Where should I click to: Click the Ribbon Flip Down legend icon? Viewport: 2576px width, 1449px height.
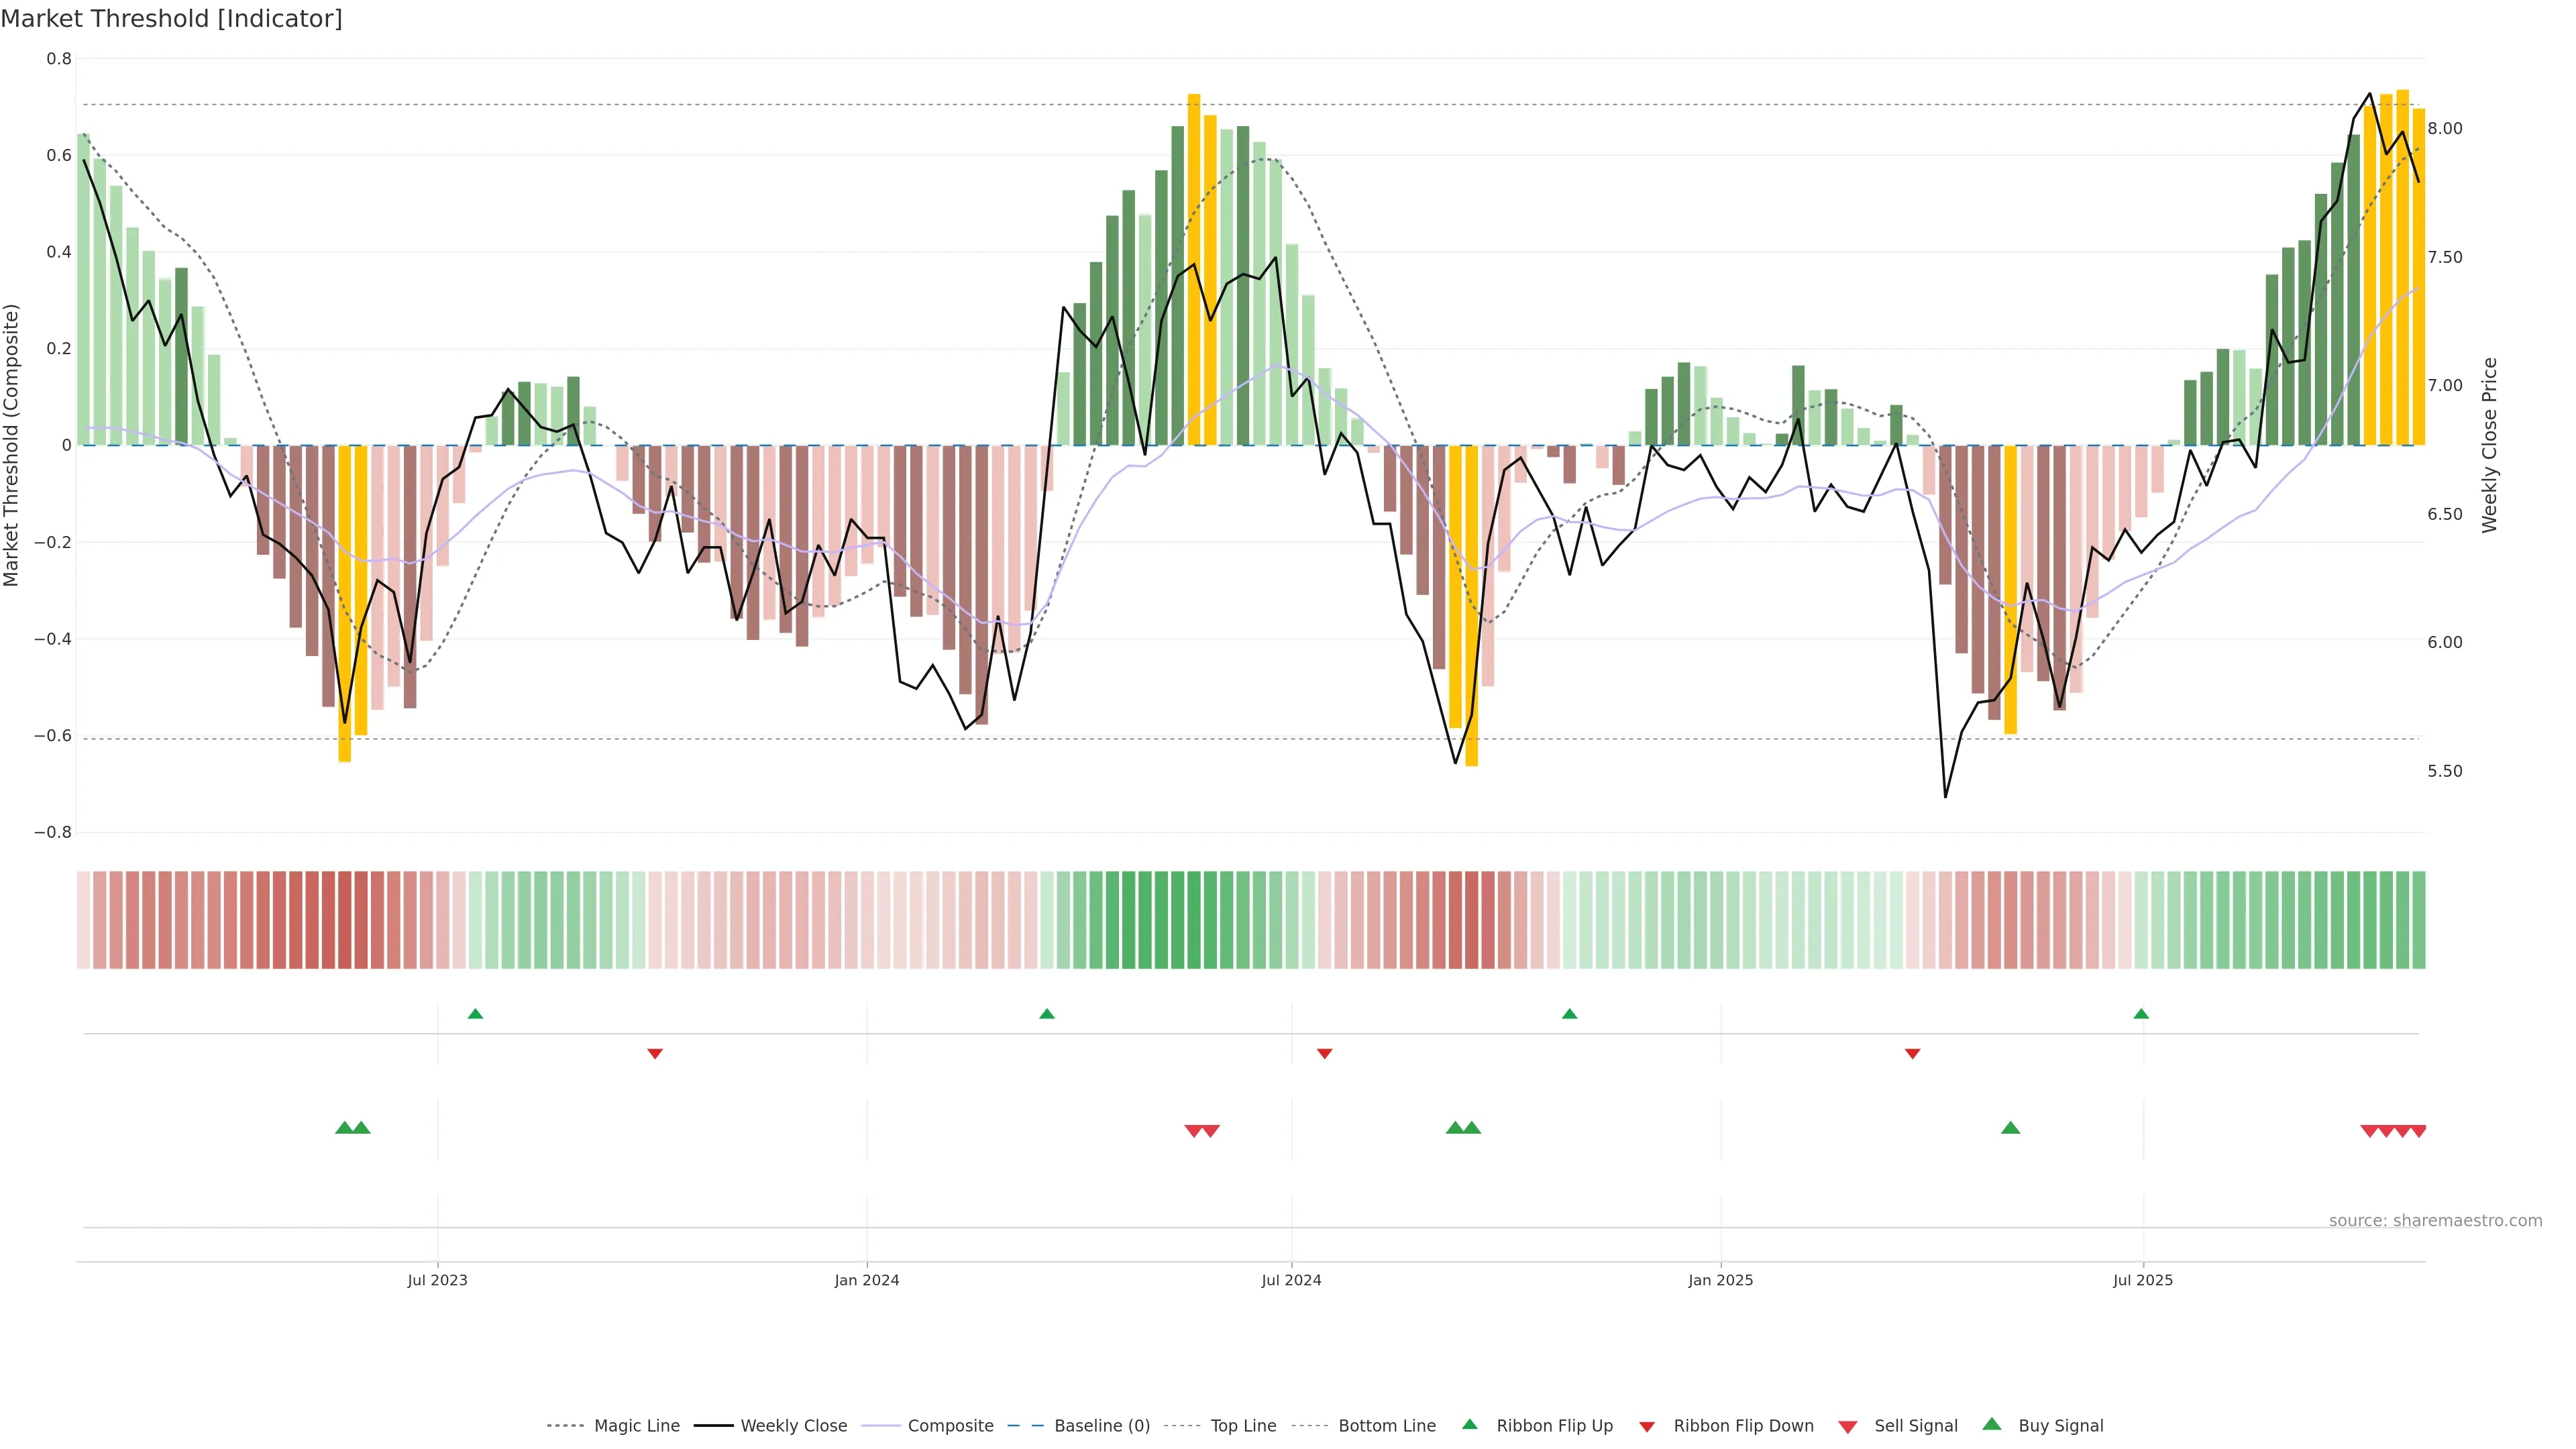tap(1646, 1427)
